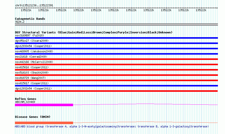Select the blue bar under dgv12930n54
This screenshot has height=134, width=225.
(116, 49)
